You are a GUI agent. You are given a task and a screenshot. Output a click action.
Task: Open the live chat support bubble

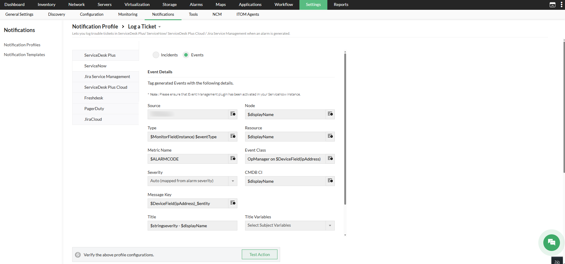tap(551, 242)
